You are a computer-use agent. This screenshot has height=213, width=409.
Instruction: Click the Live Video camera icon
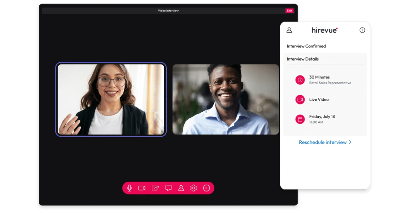tap(300, 99)
